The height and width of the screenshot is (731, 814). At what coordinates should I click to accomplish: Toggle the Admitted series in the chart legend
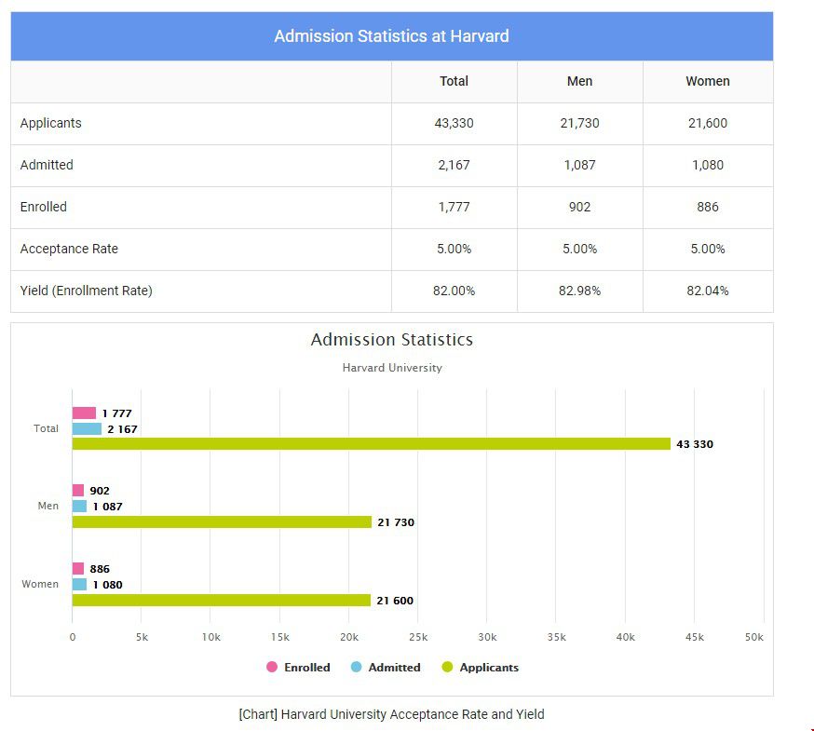click(x=386, y=667)
